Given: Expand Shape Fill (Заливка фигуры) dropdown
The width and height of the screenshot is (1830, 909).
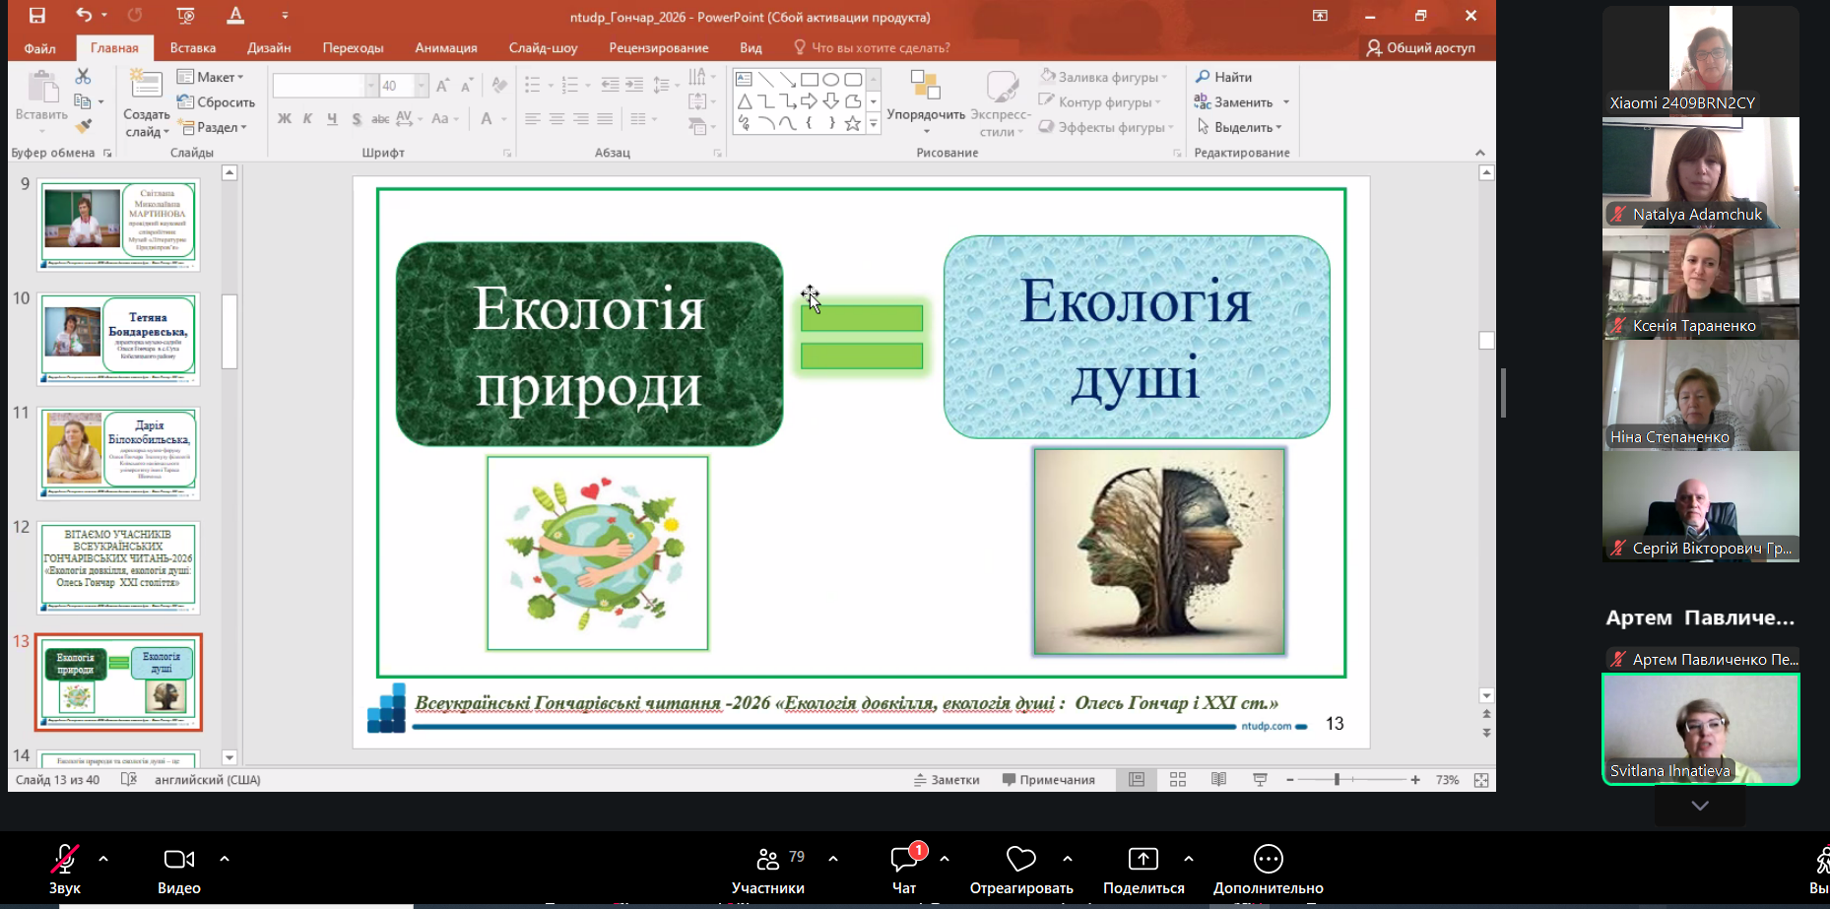Looking at the screenshot, I should (x=1164, y=77).
